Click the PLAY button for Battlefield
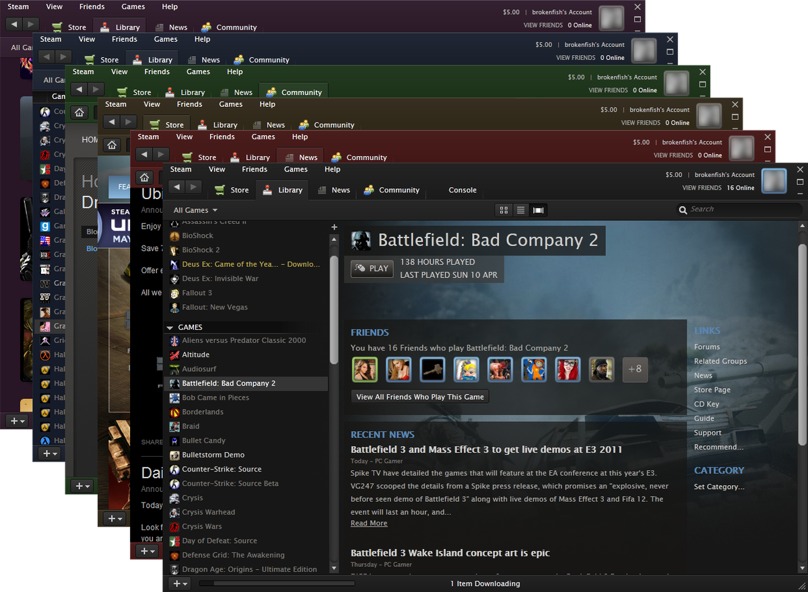808x592 pixels. [x=372, y=268]
